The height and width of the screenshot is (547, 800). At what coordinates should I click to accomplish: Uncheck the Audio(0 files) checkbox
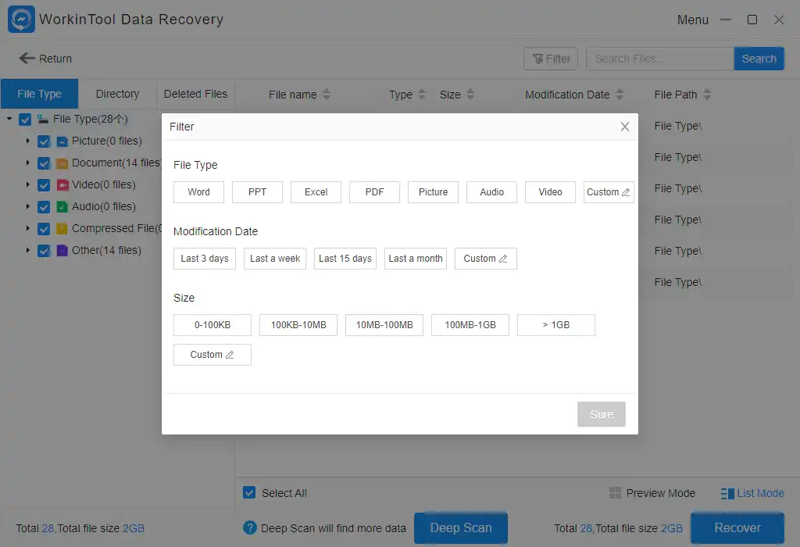tap(44, 207)
